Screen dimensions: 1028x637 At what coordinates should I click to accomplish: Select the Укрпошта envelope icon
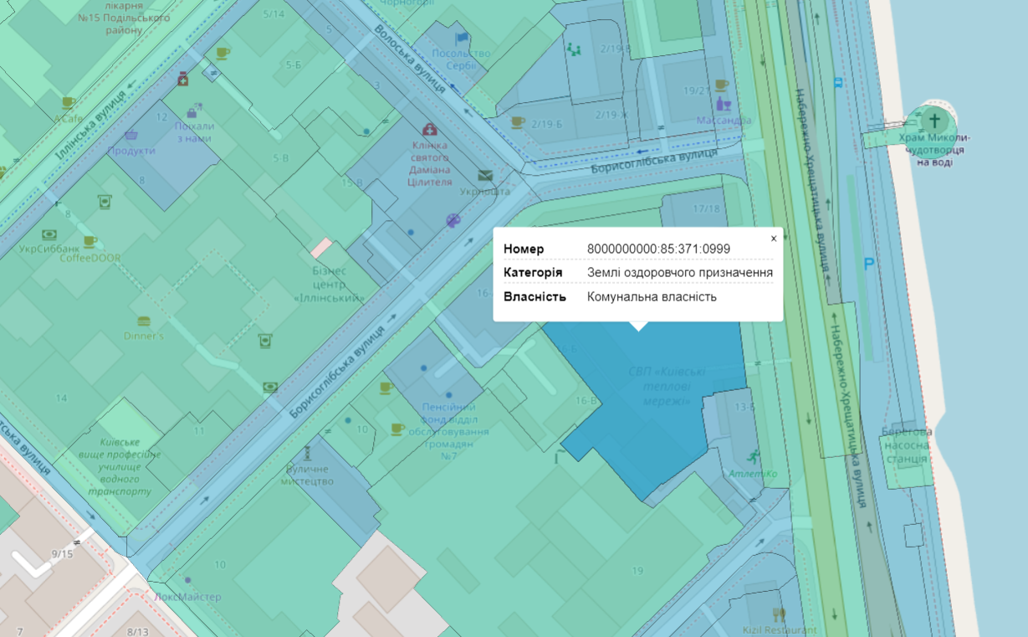(485, 176)
